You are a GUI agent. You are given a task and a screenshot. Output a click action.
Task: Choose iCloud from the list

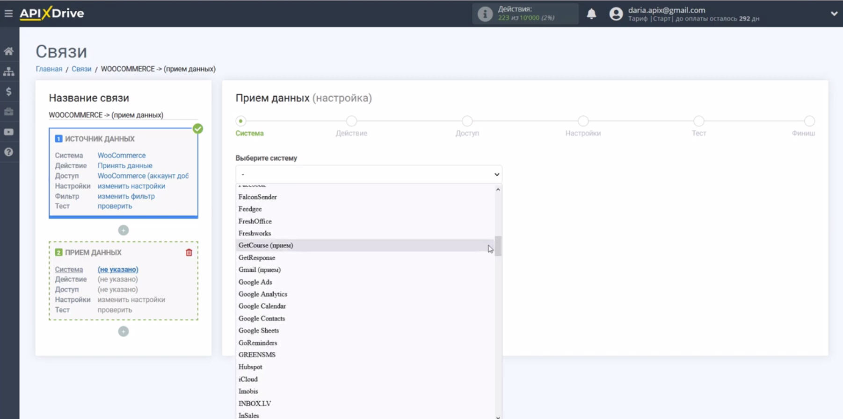(365, 379)
